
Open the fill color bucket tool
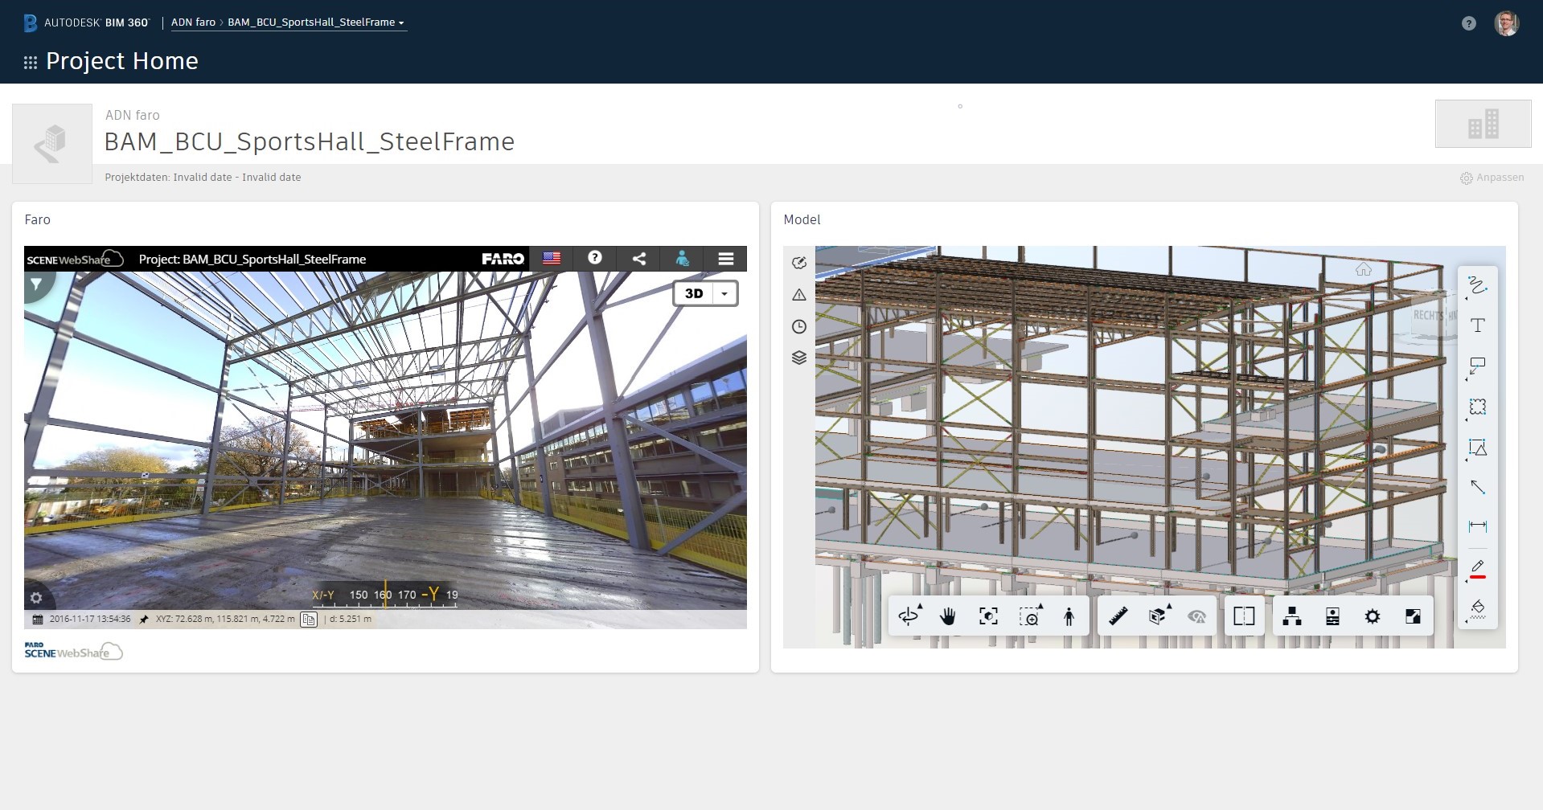(x=1477, y=608)
